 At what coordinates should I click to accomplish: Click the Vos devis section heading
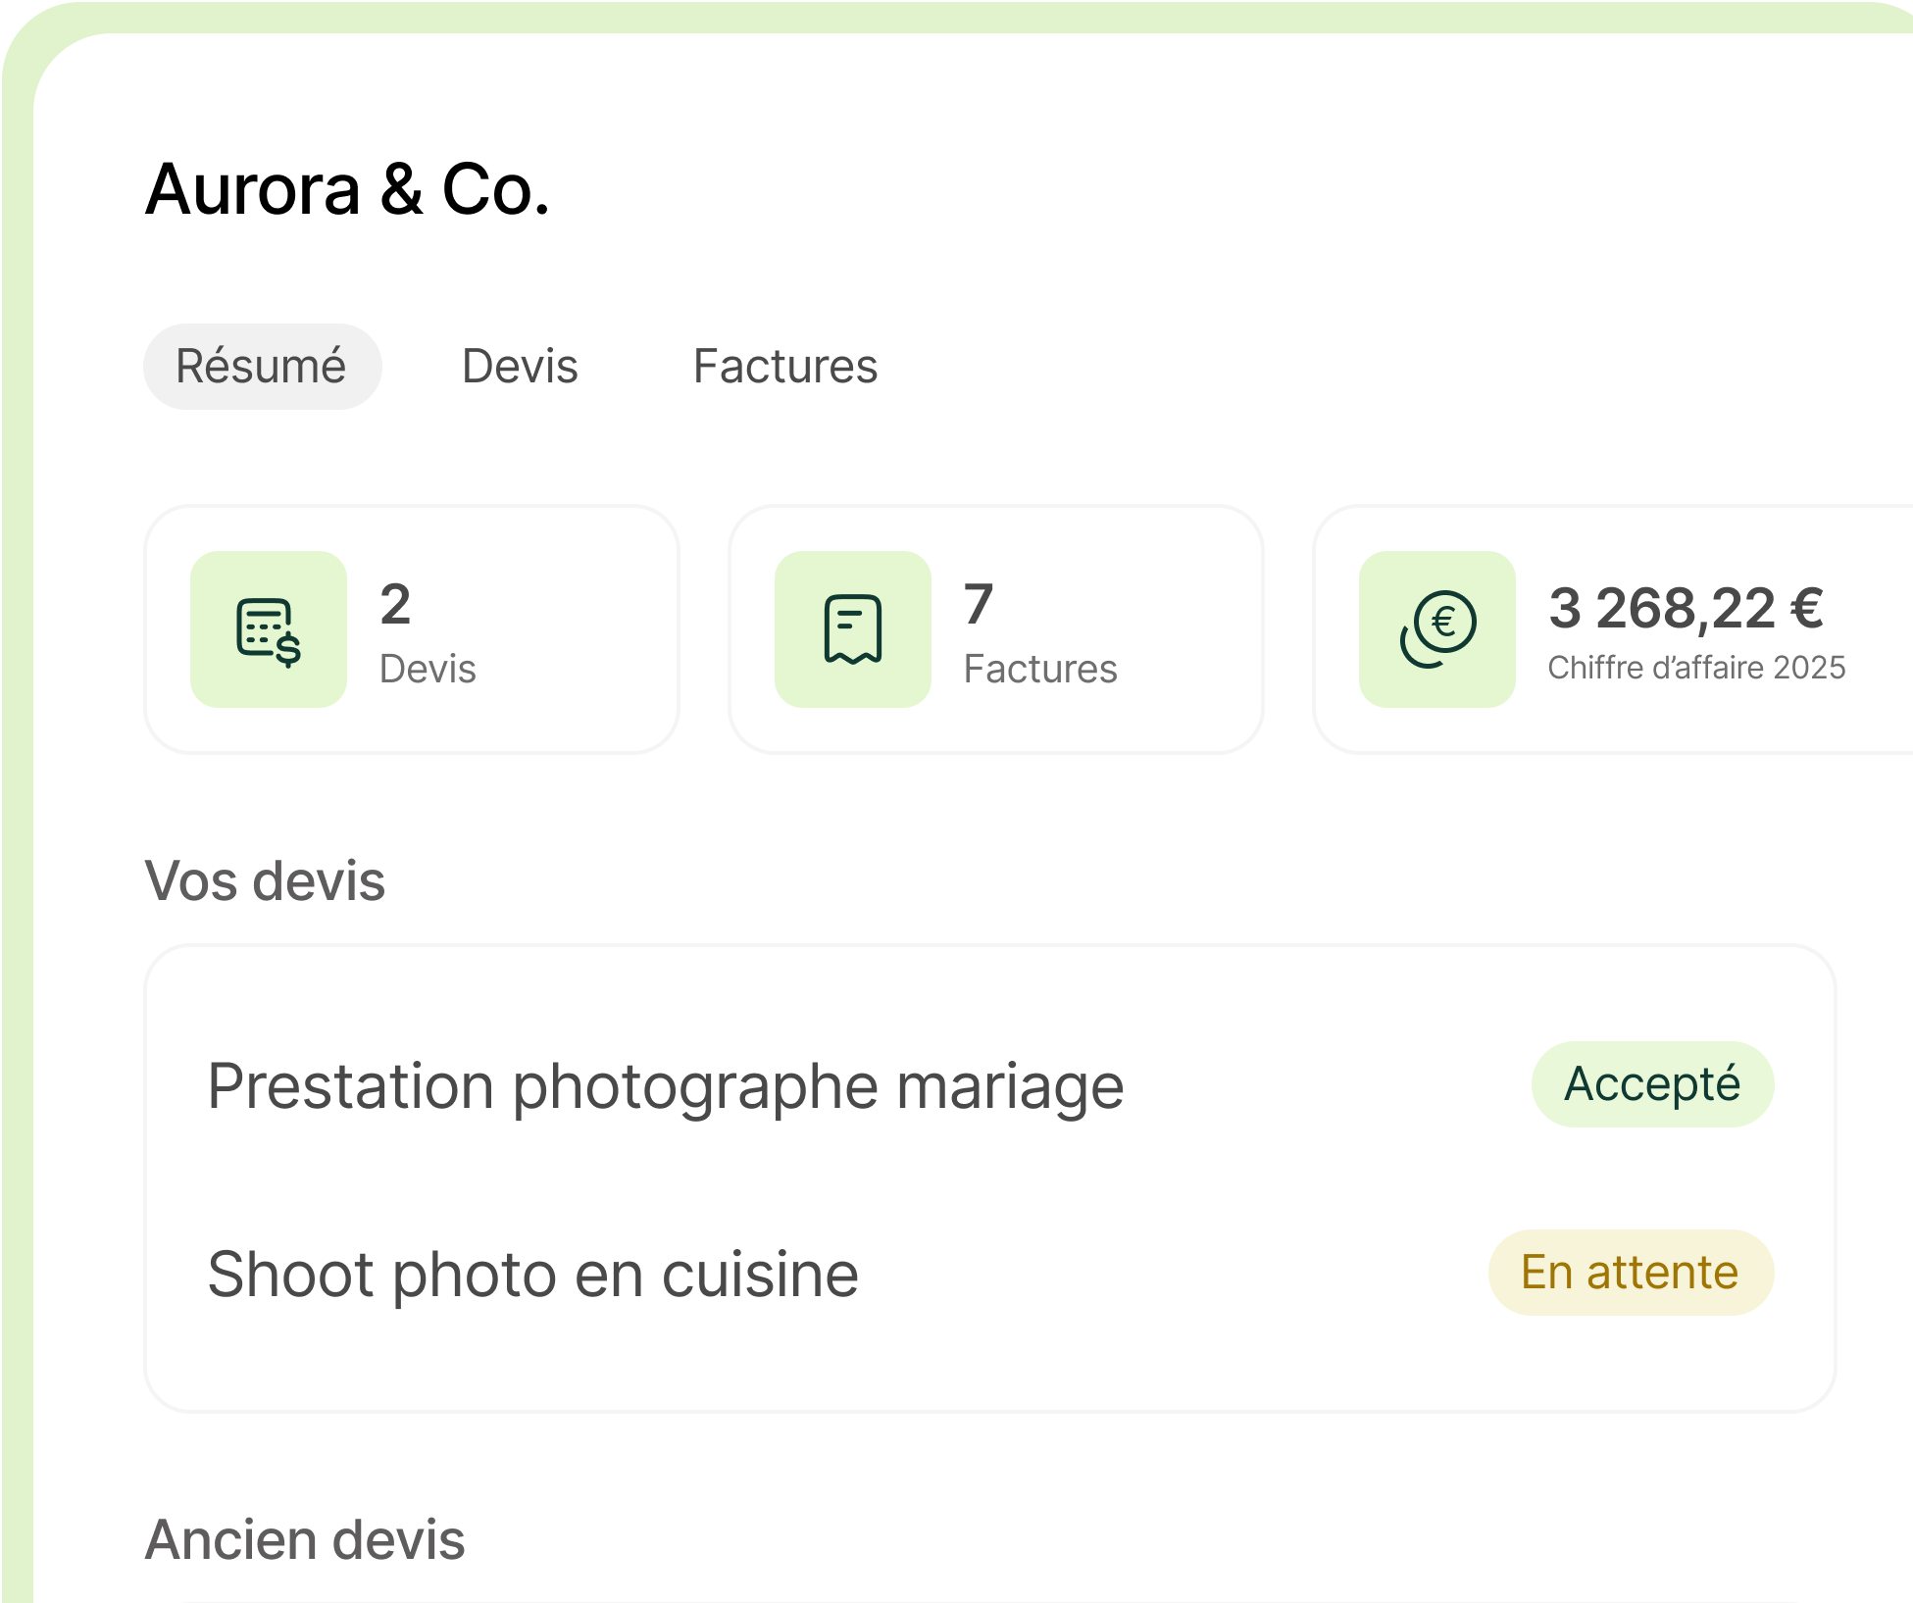coord(265,880)
